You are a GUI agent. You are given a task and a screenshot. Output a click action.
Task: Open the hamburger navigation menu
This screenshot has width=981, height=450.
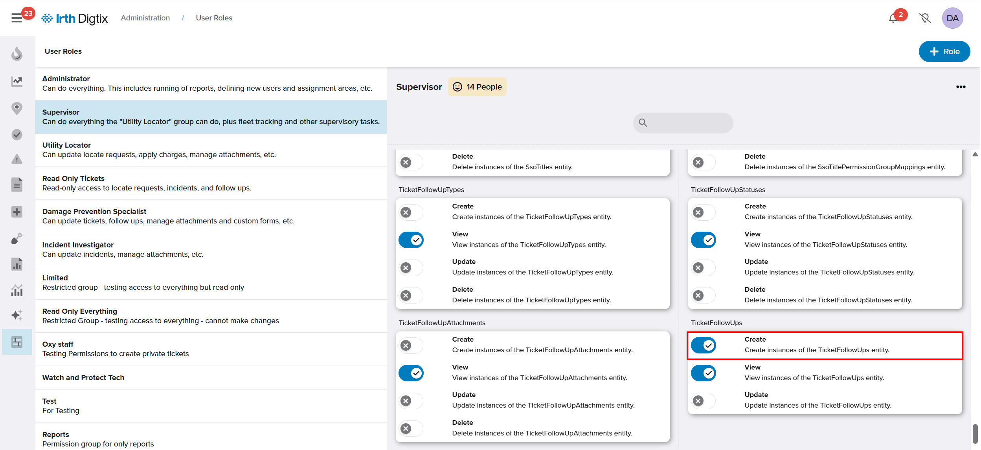click(x=17, y=18)
